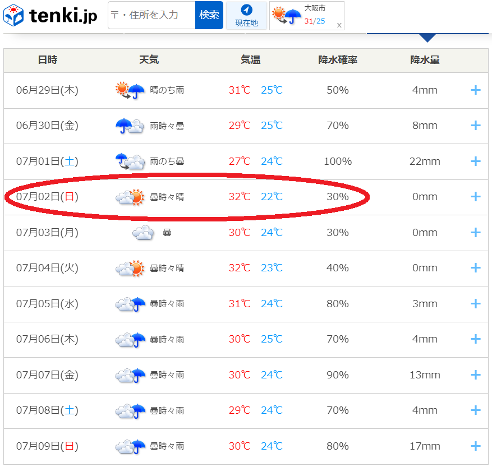This screenshot has width=492, height=467.
Task: Click the 降水確率 column header
Action: pos(338,59)
